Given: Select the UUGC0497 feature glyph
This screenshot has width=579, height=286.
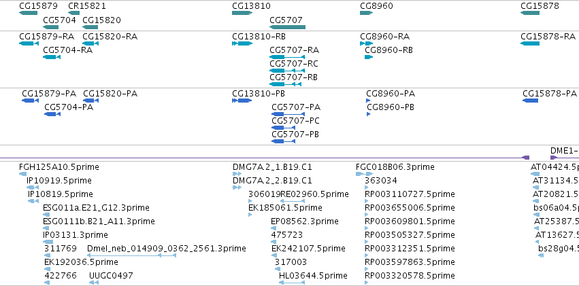Looking at the screenshot, I should point(94,283).
